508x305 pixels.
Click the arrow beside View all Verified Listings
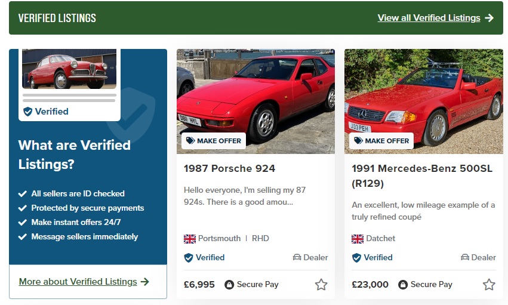(x=489, y=18)
